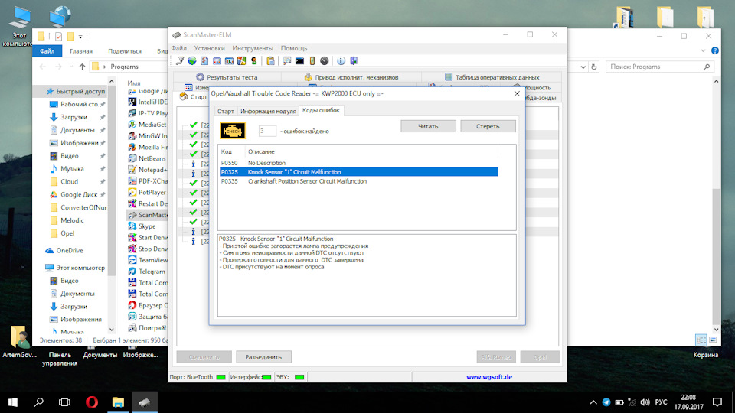The height and width of the screenshot is (413, 735).
Task: Open the black terminal icon in ScanMaster toolbar
Action: coord(299,61)
